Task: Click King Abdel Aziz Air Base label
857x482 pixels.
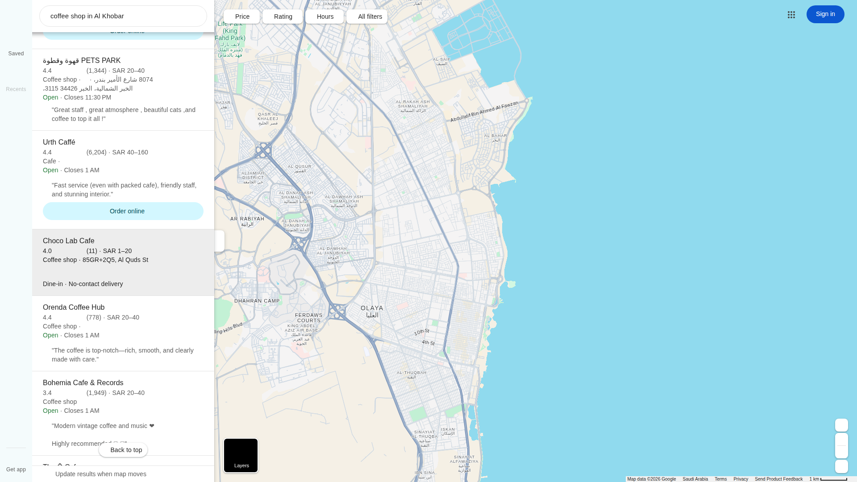Action: tap(302, 335)
